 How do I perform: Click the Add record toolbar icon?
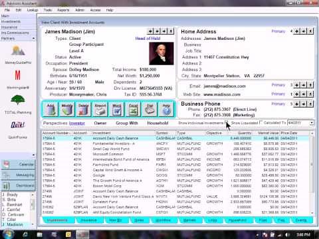click(x=51, y=109)
